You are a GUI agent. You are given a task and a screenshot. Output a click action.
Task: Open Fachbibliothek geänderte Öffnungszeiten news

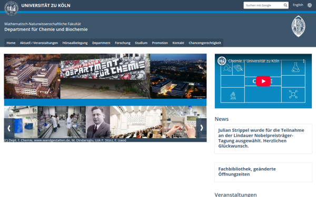click(x=247, y=172)
